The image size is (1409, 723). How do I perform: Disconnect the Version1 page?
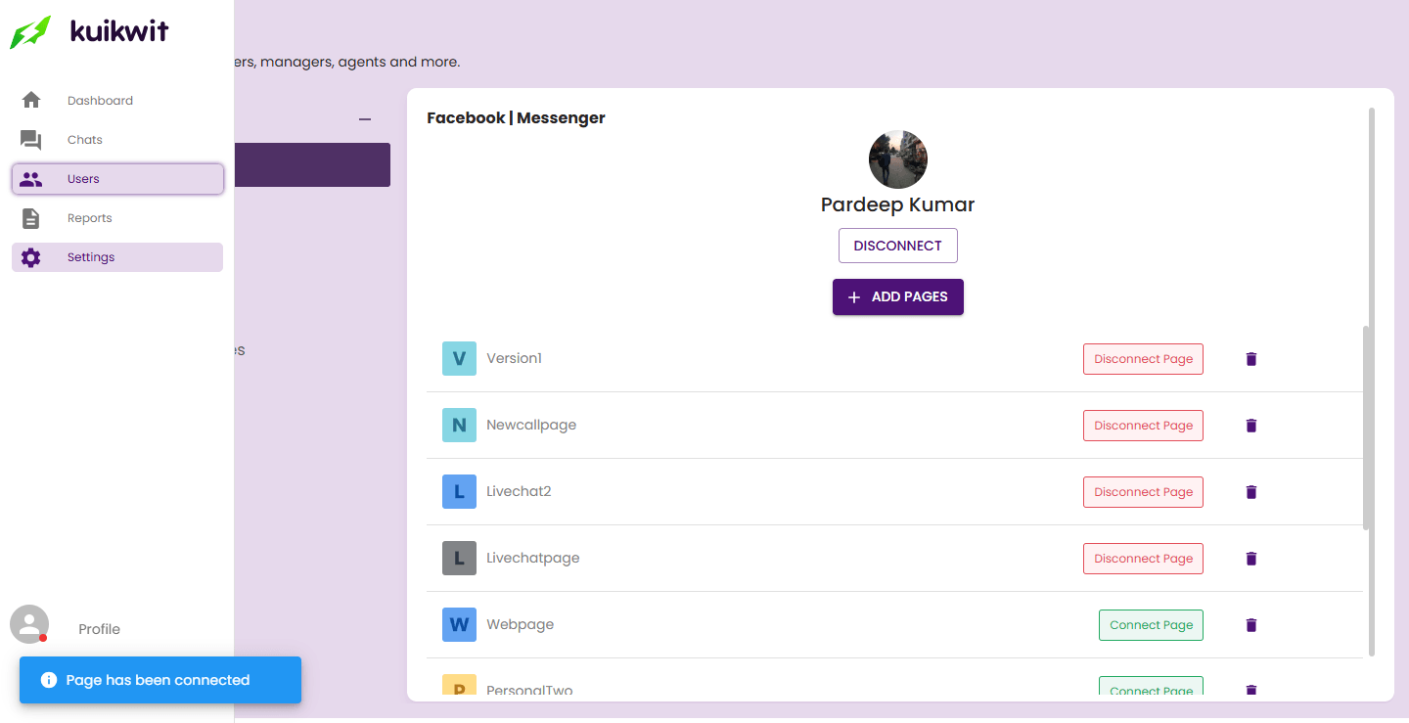(x=1143, y=359)
